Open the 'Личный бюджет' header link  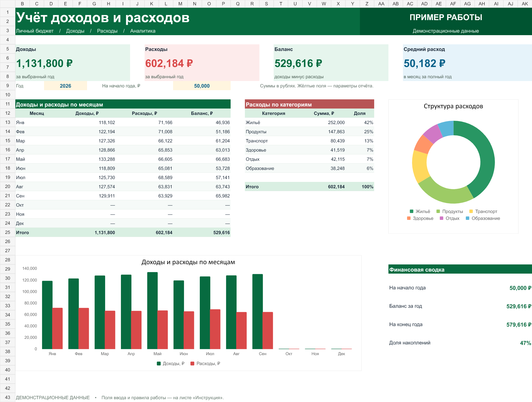tap(35, 31)
